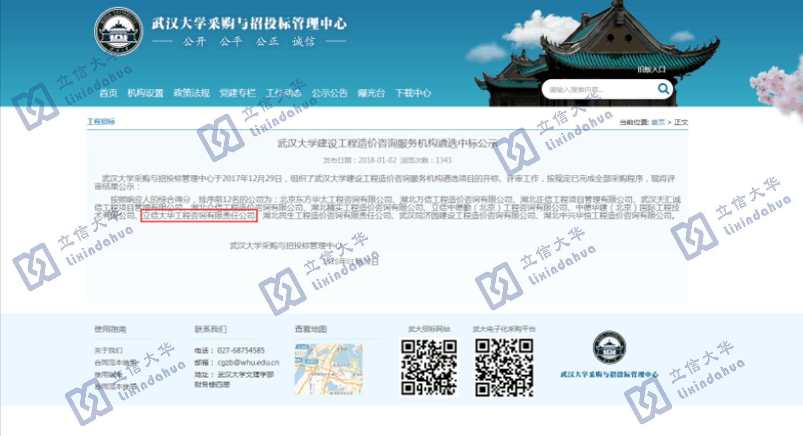Click the 使用指南 footer heading

tap(110, 329)
